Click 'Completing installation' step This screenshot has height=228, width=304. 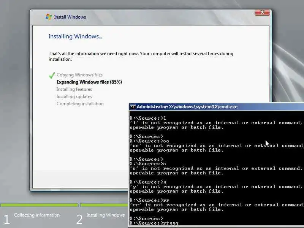[80, 104]
